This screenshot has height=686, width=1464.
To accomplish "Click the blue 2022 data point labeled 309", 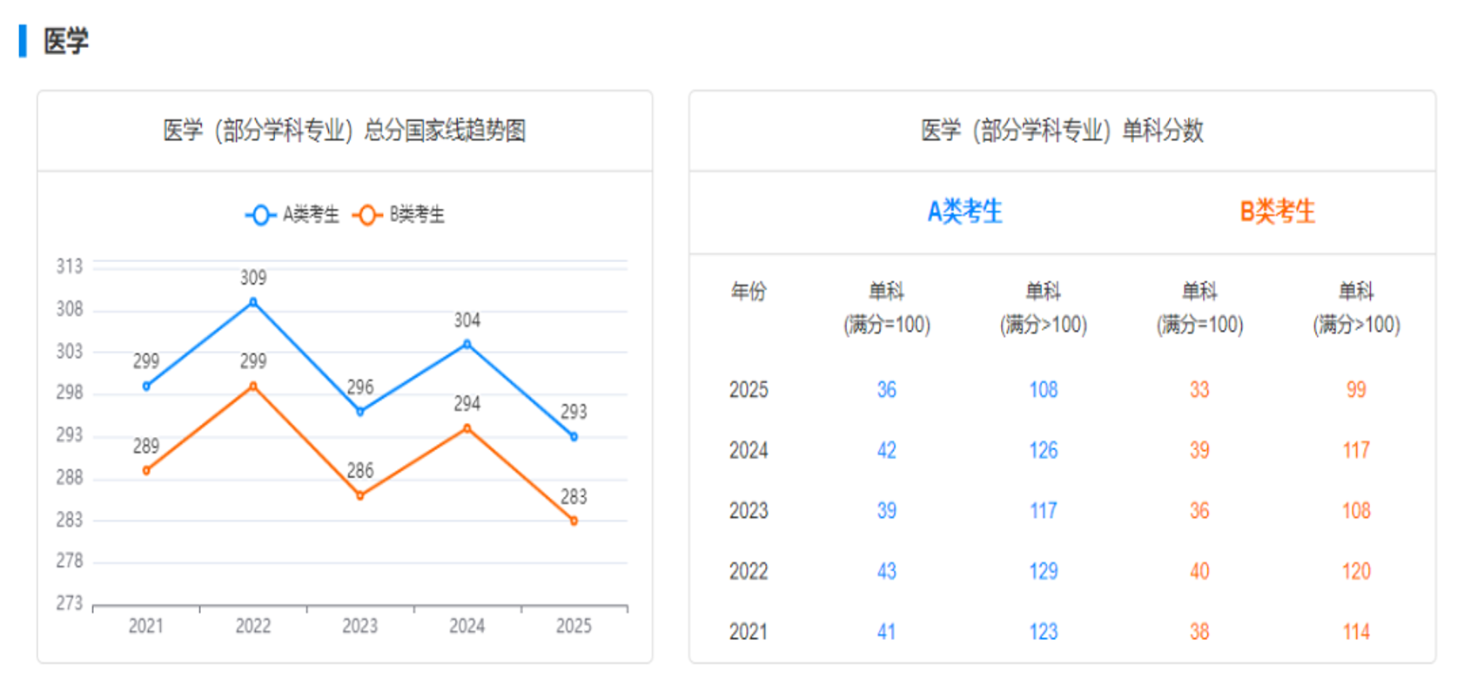I will point(253,302).
